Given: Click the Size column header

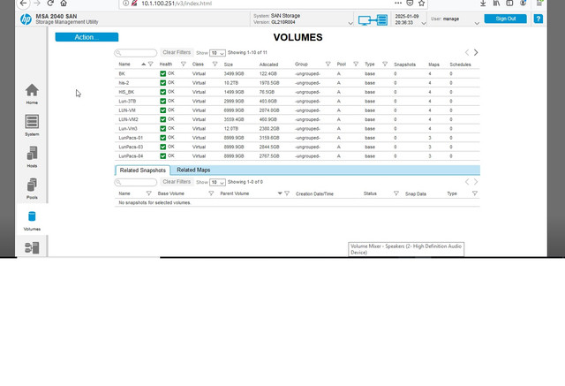Looking at the screenshot, I should tap(228, 64).
